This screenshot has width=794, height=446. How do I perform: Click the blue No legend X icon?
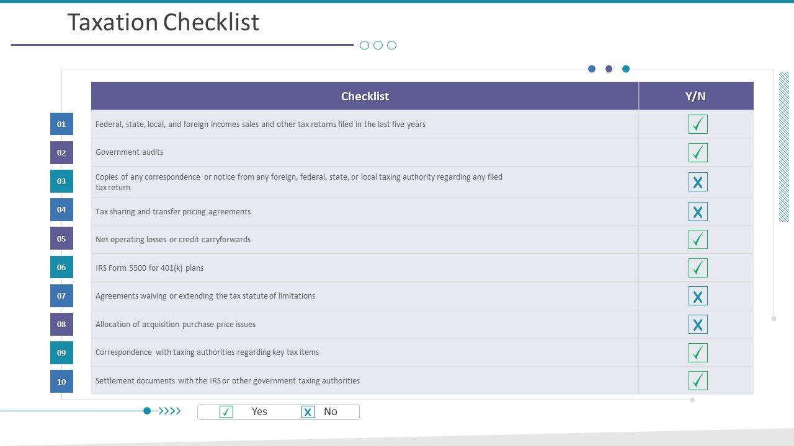[x=308, y=412]
